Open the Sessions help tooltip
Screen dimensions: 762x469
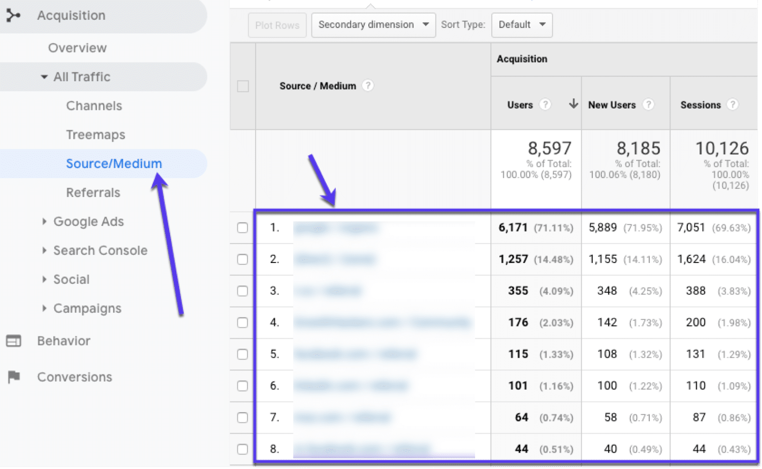pos(733,105)
